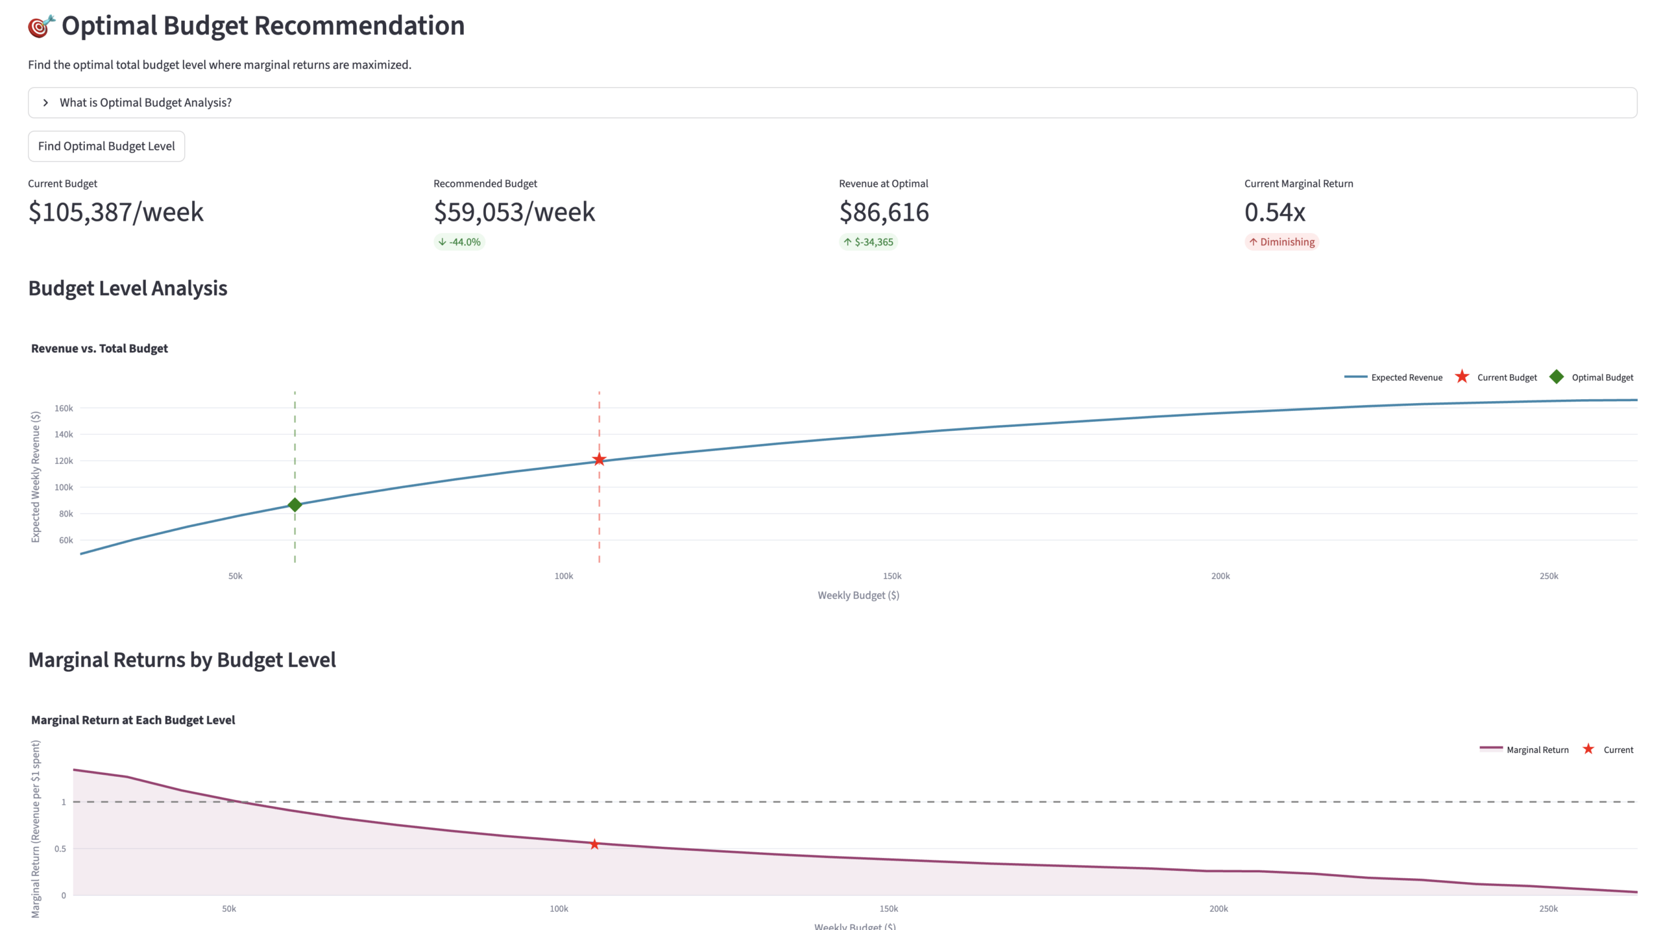Click the Marginal Returns by Budget Level heading

pos(182,659)
